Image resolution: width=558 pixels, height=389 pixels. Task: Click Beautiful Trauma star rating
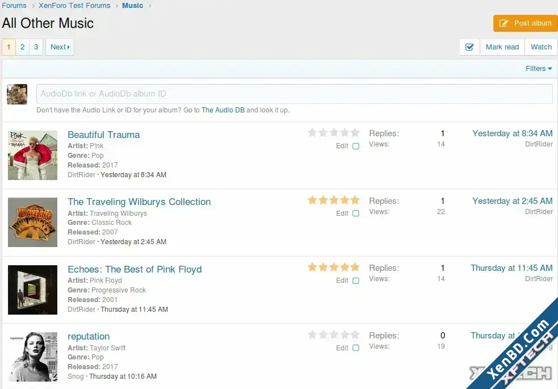(x=333, y=133)
